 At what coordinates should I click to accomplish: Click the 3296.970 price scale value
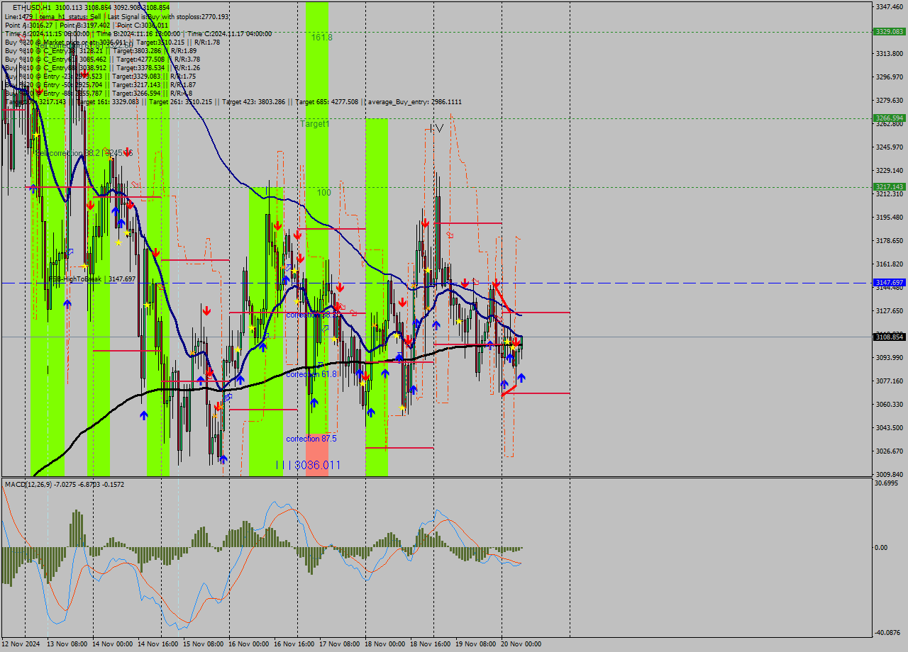tap(890, 77)
